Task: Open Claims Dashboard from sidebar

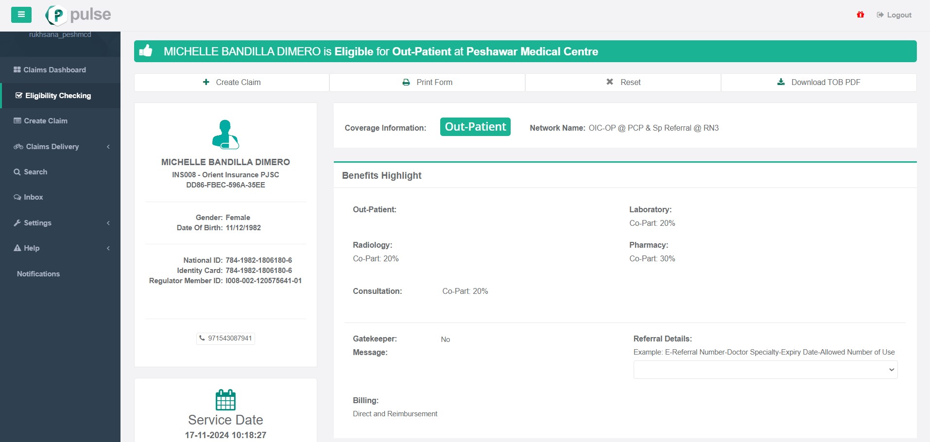Action: pos(54,70)
